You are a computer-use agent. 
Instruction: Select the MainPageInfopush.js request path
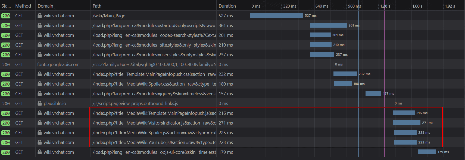(154, 113)
